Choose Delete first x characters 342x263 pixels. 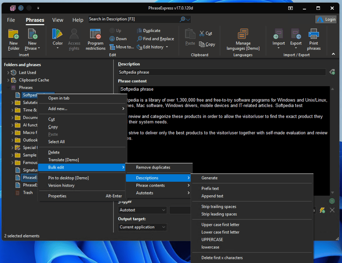click(252, 258)
